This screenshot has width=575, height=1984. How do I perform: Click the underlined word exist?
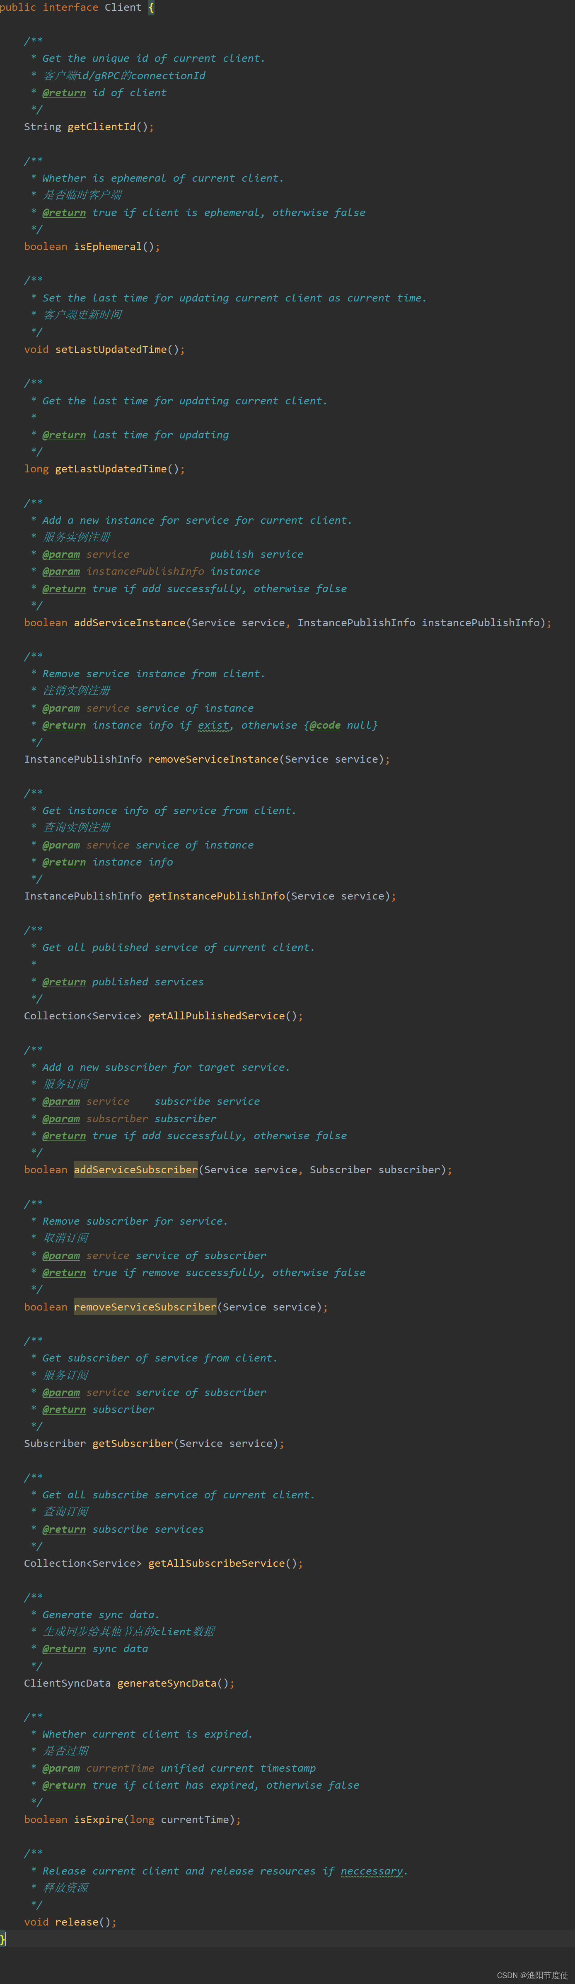pyautogui.click(x=213, y=725)
